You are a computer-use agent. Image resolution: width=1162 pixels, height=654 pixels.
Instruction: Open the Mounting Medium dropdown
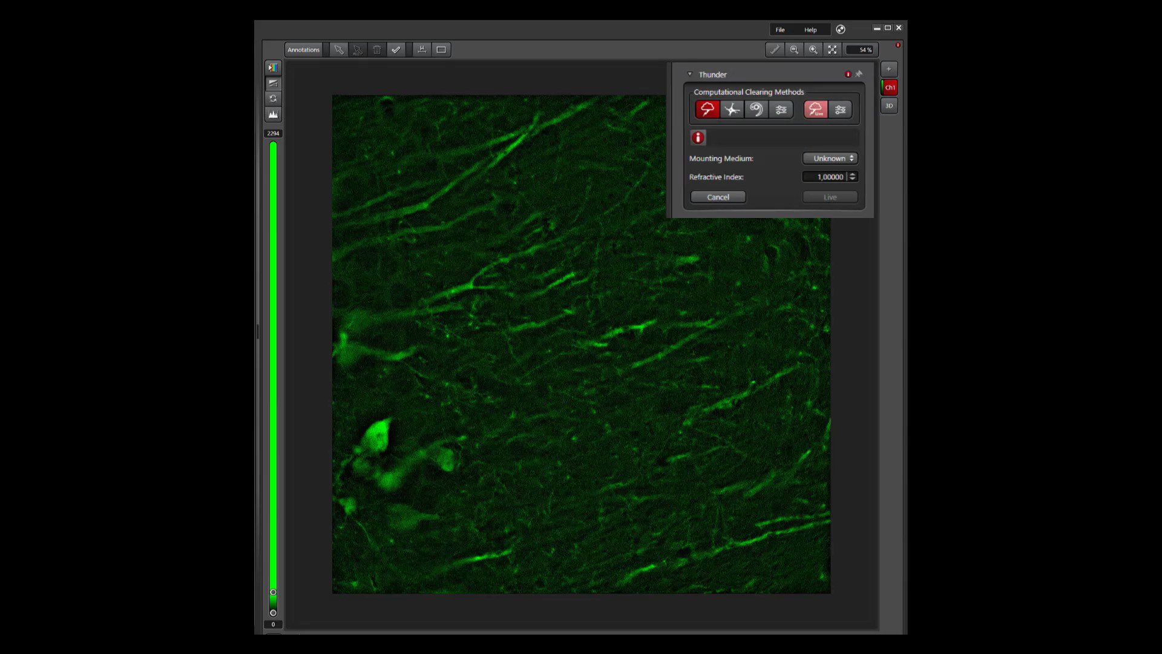tap(830, 158)
